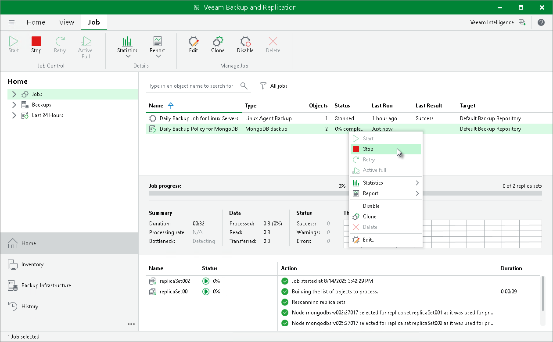Image resolution: width=553 pixels, height=342 pixels.
Task: Click the All jobs filter link
Action: (x=278, y=86)
